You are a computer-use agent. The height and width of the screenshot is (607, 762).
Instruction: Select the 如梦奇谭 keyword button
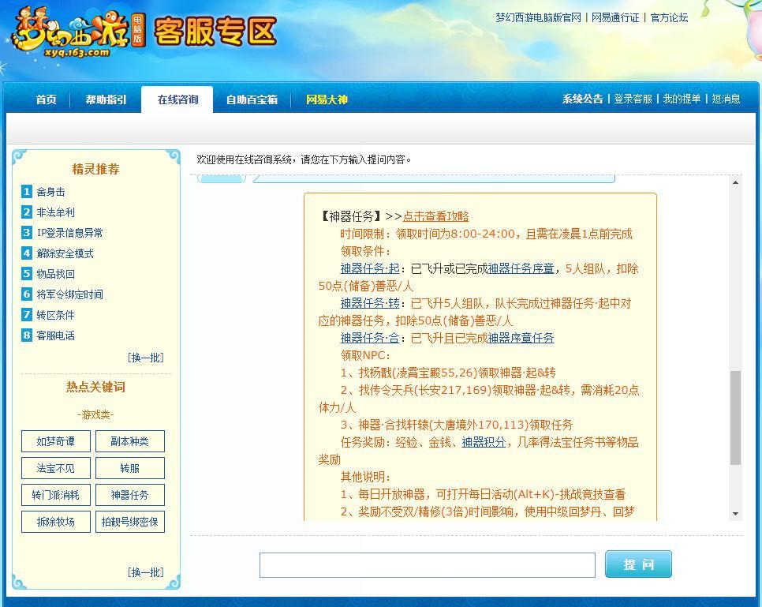[54, 441]
